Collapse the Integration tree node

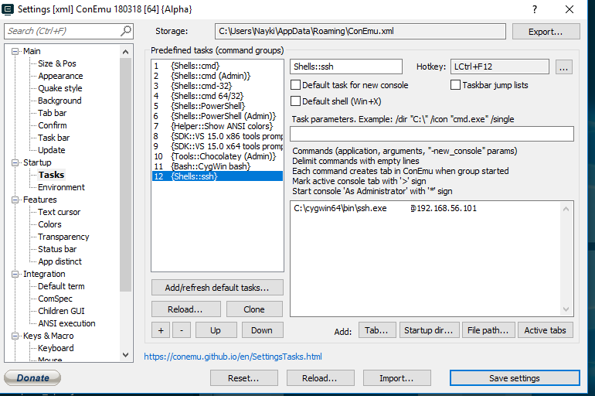coord(15,274)
